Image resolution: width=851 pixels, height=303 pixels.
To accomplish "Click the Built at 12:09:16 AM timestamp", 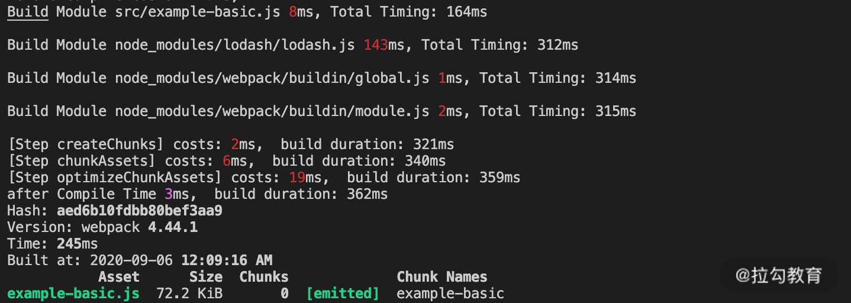I will coord(227,260).
